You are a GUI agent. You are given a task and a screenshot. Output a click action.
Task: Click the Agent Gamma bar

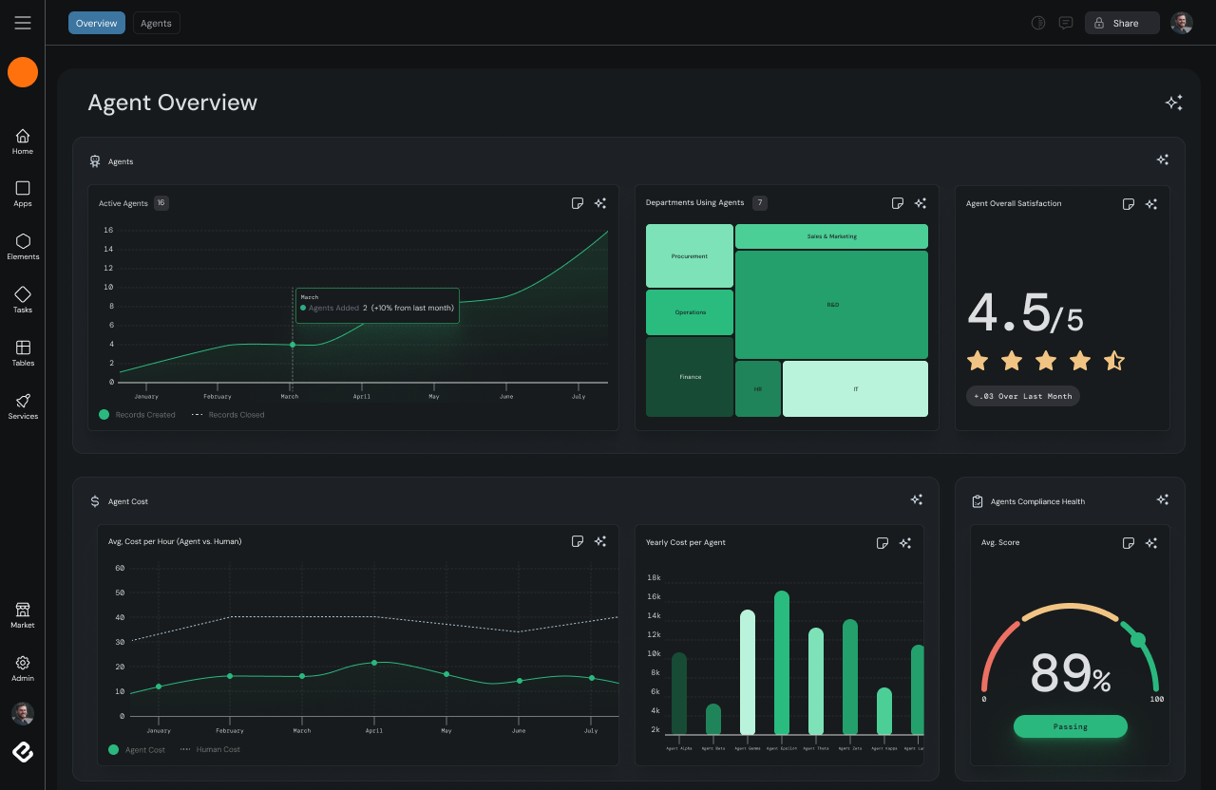[748, 672]
